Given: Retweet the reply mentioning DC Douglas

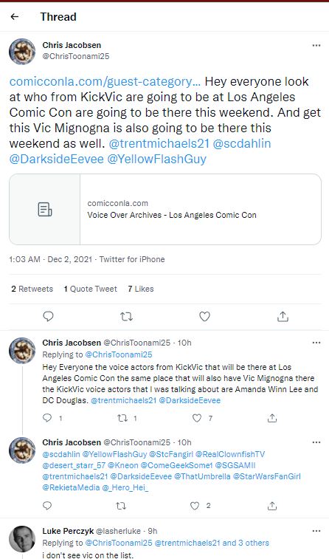Looking at the screenshot, I should tap(122, 418).
